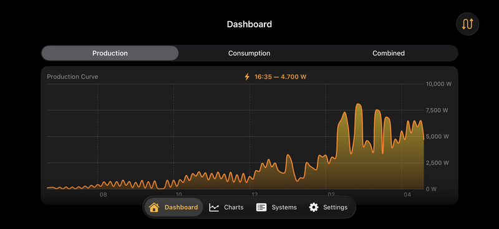Open the Charts tab label
Viewport: 499px width, 229px height.
tap(233, 207)
